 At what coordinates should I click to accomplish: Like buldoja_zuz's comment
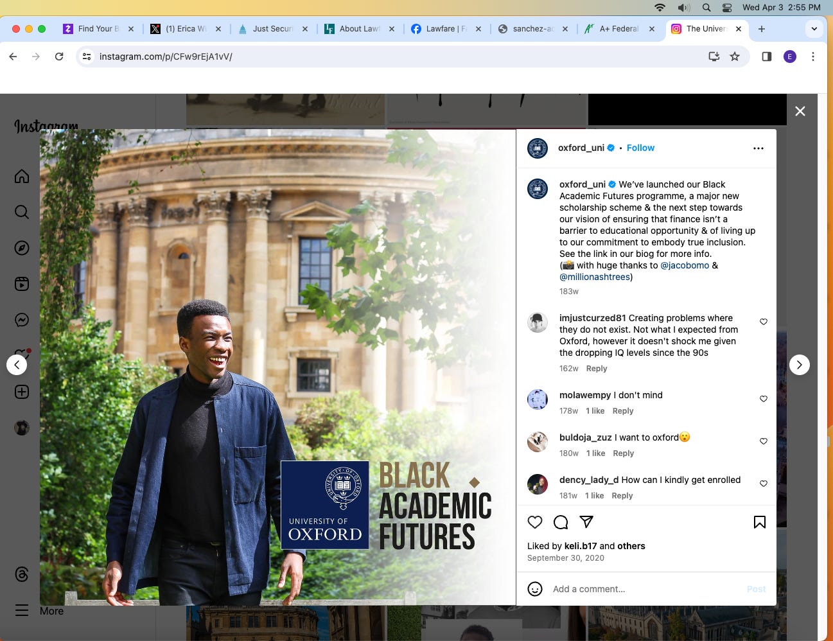[764, 441]
